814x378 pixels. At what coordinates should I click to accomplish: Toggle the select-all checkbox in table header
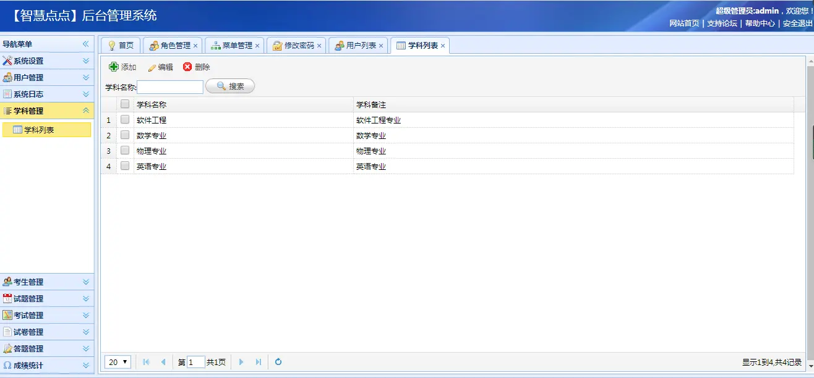pos(125,104)
